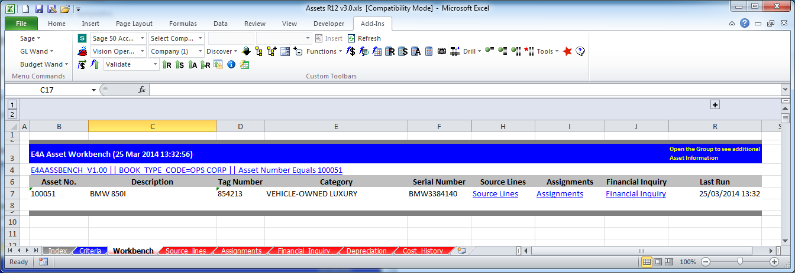Show outline level 2 columns
The height and width of the screenshot is (273, 795).
click(x=11, y=114)
